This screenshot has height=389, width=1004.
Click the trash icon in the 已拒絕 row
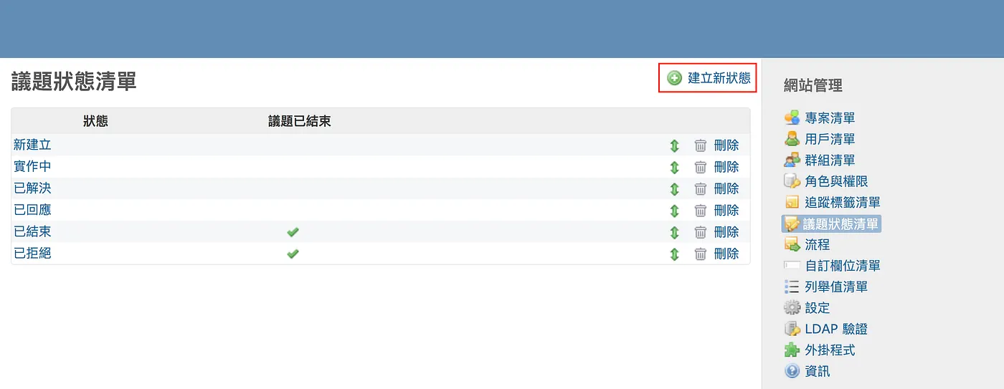point(701,254)
